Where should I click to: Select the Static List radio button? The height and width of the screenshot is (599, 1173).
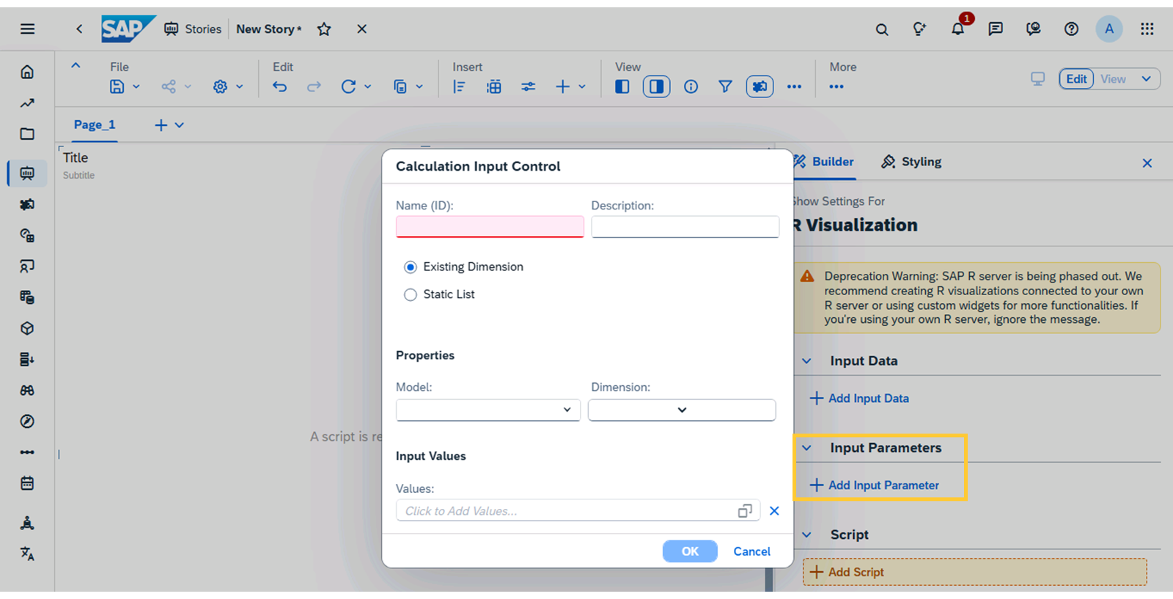coord(411,294)
